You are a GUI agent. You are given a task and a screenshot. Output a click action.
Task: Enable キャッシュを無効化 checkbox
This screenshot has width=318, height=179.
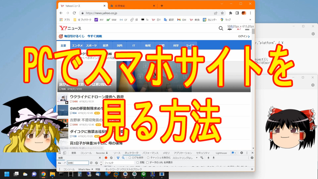pyautogui.click(x=148, y=158)
